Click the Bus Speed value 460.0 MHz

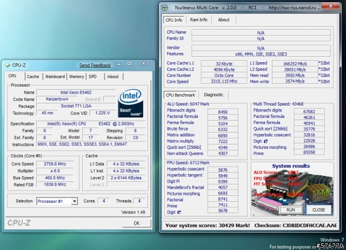pyautogui.click(x=55, y=178)
